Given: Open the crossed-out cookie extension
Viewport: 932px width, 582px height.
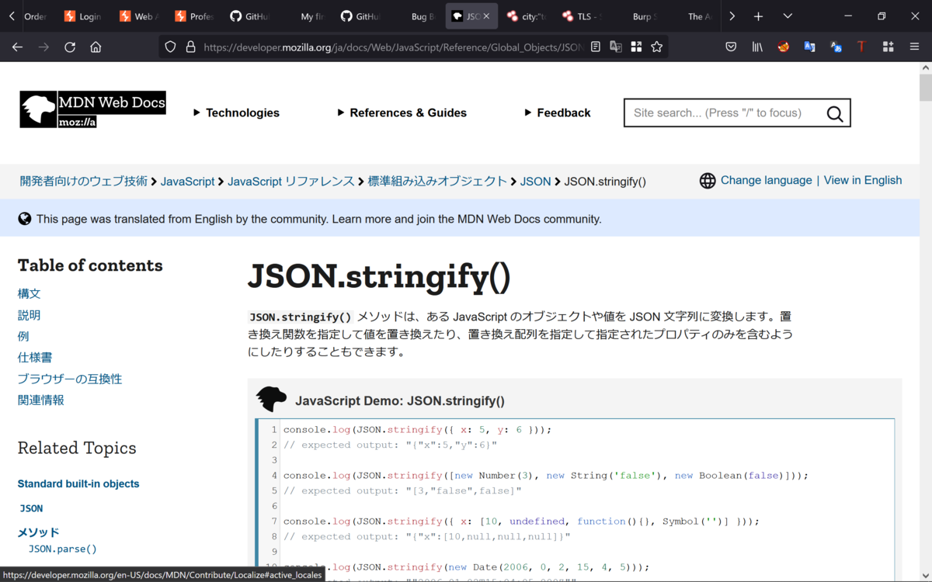Looking at the screenshot, I should [x=783, y=47].
